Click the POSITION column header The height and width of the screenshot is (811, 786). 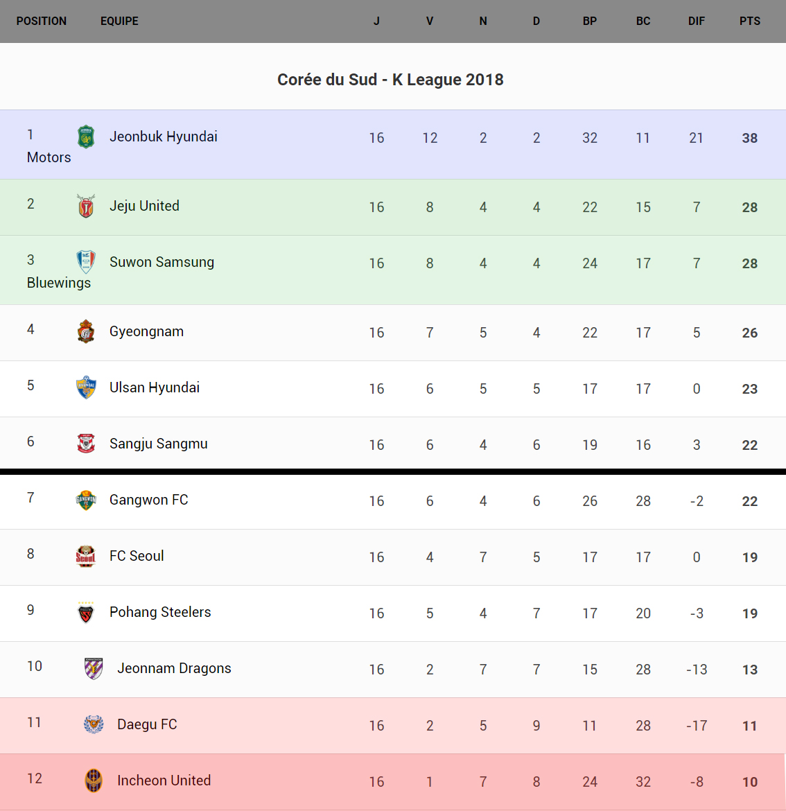42,21
